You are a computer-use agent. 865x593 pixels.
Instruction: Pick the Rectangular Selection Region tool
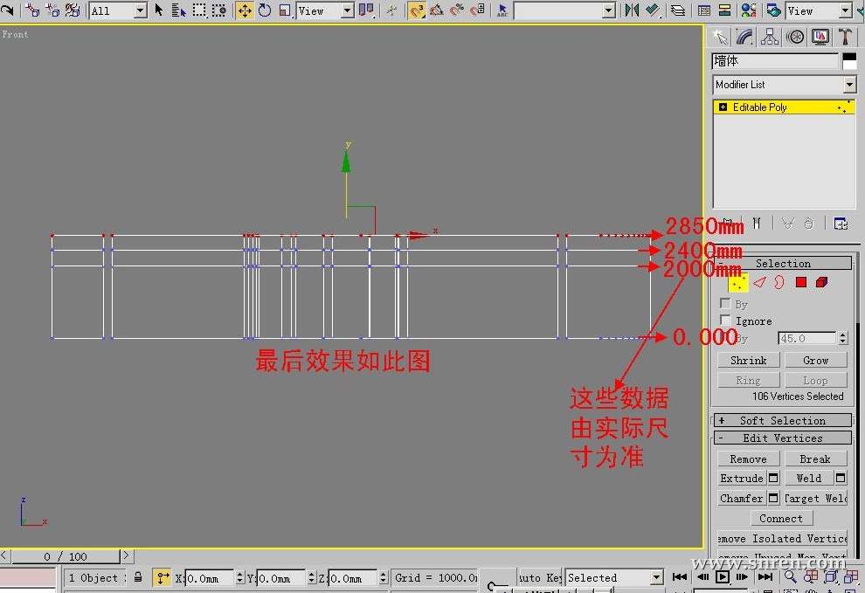(x=199, y=10)
